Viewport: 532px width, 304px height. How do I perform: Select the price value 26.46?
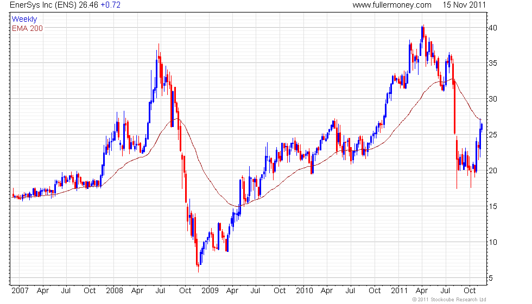point(88,5)
